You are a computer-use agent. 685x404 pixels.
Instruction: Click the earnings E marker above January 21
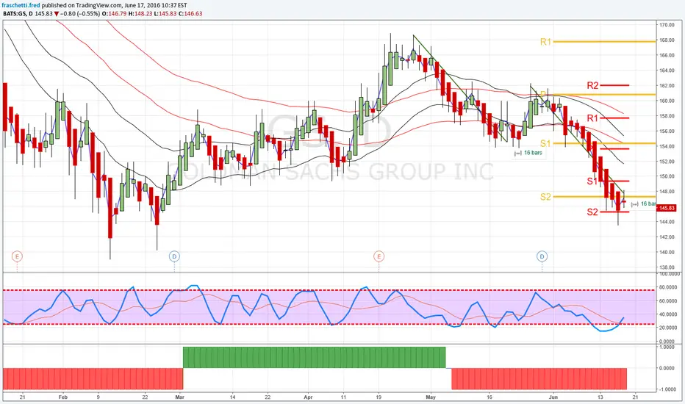coord(17,256)
